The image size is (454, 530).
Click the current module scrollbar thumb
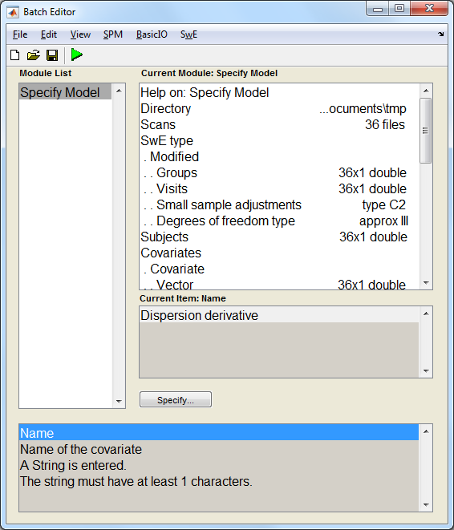coord(426,131)
